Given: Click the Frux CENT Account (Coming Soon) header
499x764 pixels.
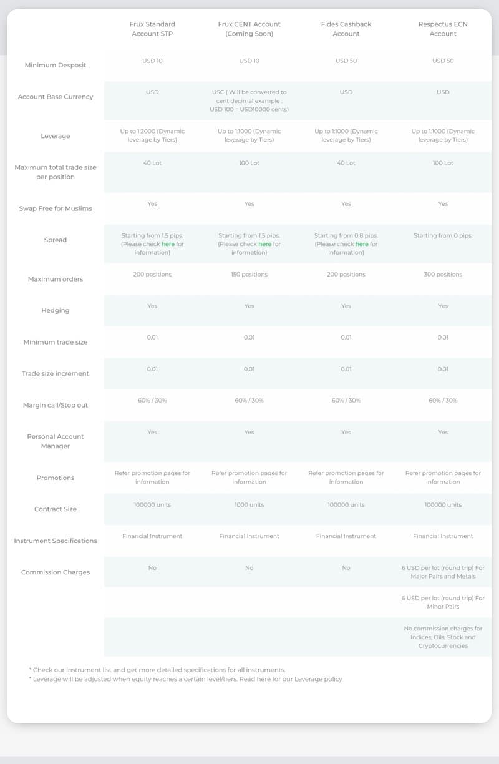Looking at the screenshot, I should pyautogui.click(x=249, y=29).
